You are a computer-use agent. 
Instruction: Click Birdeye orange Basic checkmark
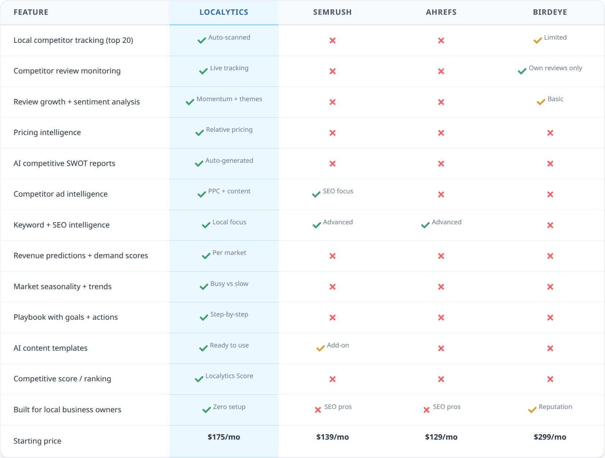click(x=541, y=102)
